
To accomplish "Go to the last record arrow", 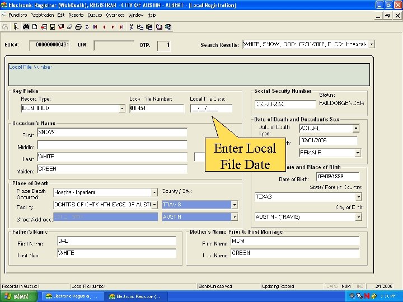I will [121, 26].
